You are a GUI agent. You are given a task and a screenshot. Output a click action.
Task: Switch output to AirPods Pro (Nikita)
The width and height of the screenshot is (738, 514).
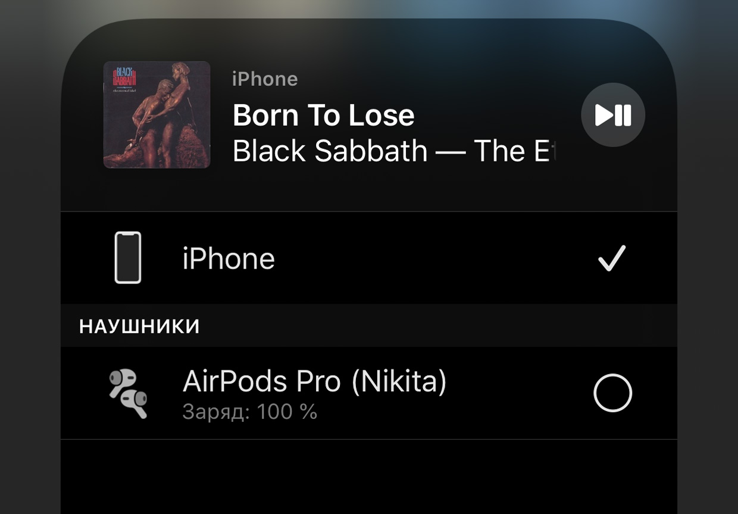tap(369, 393)
